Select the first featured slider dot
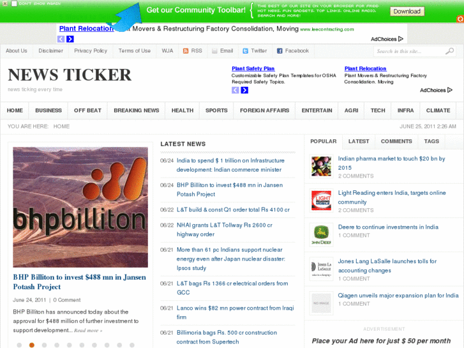The width and height of the screenshot is (464, 348). coord(19,345)
